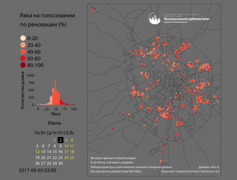Select day 12 in the calendar
Viewport: 237px width, 180px height.
coord(37,152)
